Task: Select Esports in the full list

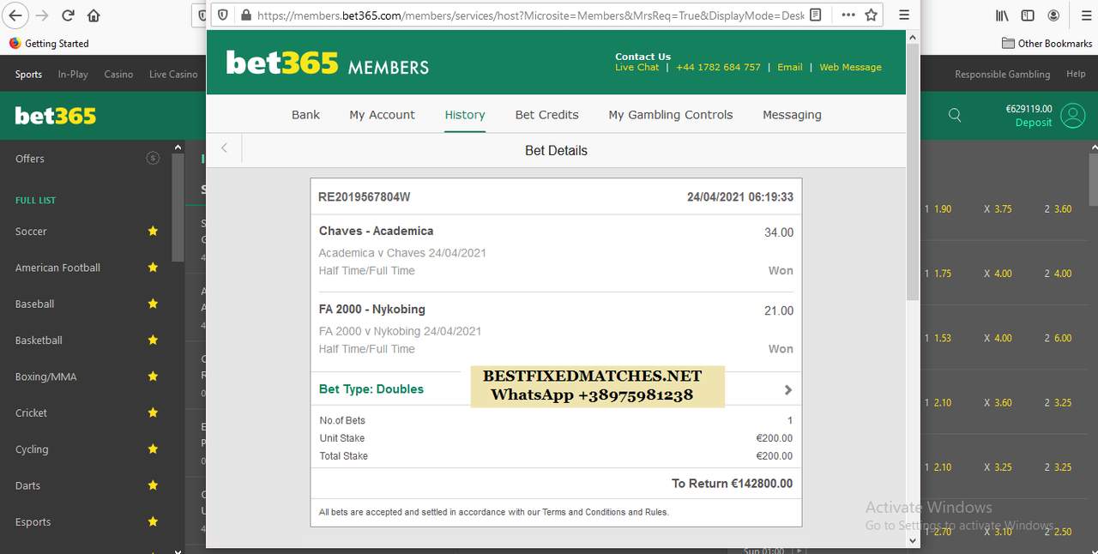Action: tap(33, 521)
